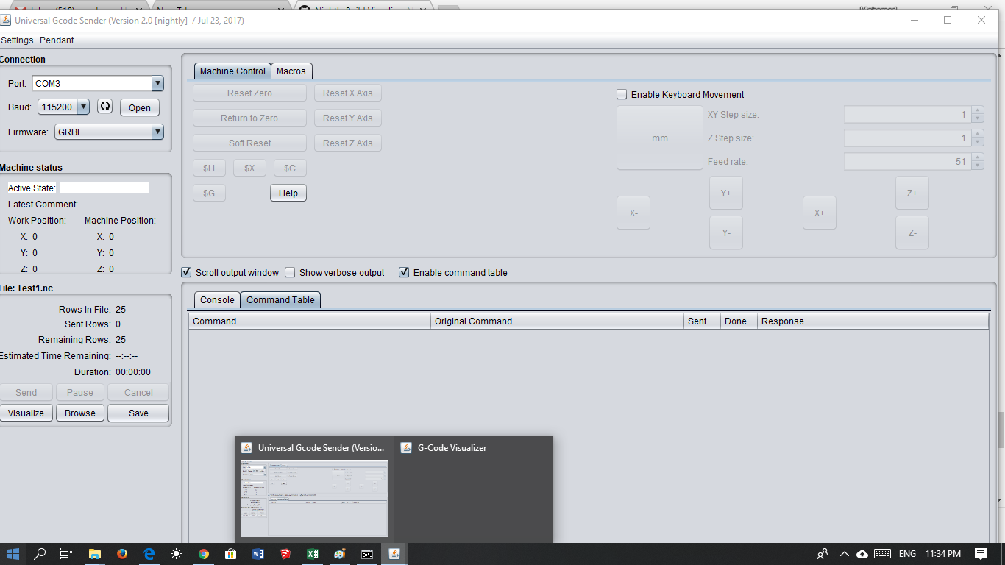Launch Microsoft Edge from taskbar

[x=149, y=554]
